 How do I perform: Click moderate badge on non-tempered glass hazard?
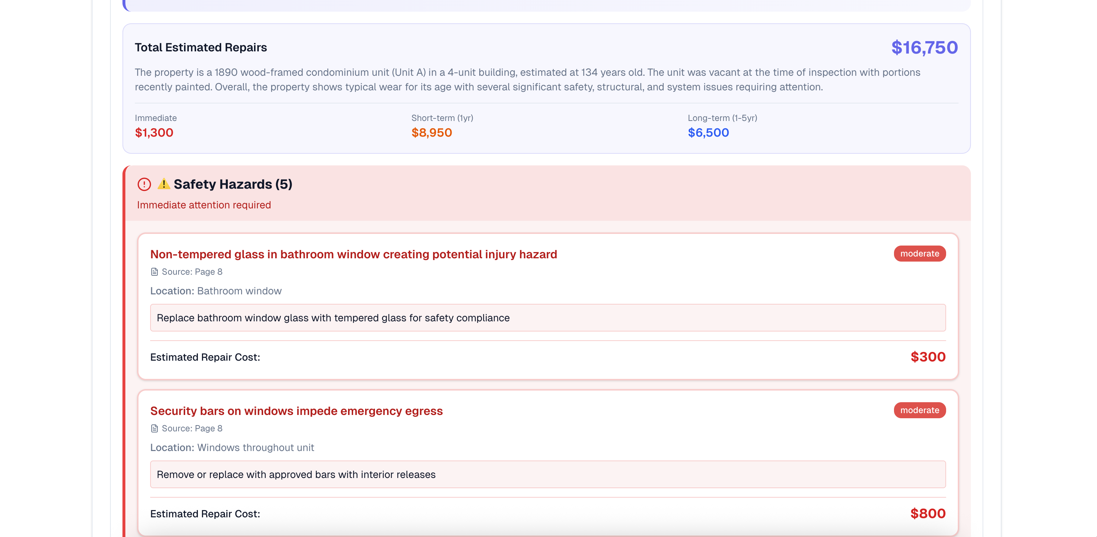point(919,254)
